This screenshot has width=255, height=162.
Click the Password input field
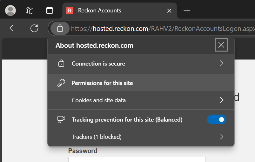pos(137,159)
